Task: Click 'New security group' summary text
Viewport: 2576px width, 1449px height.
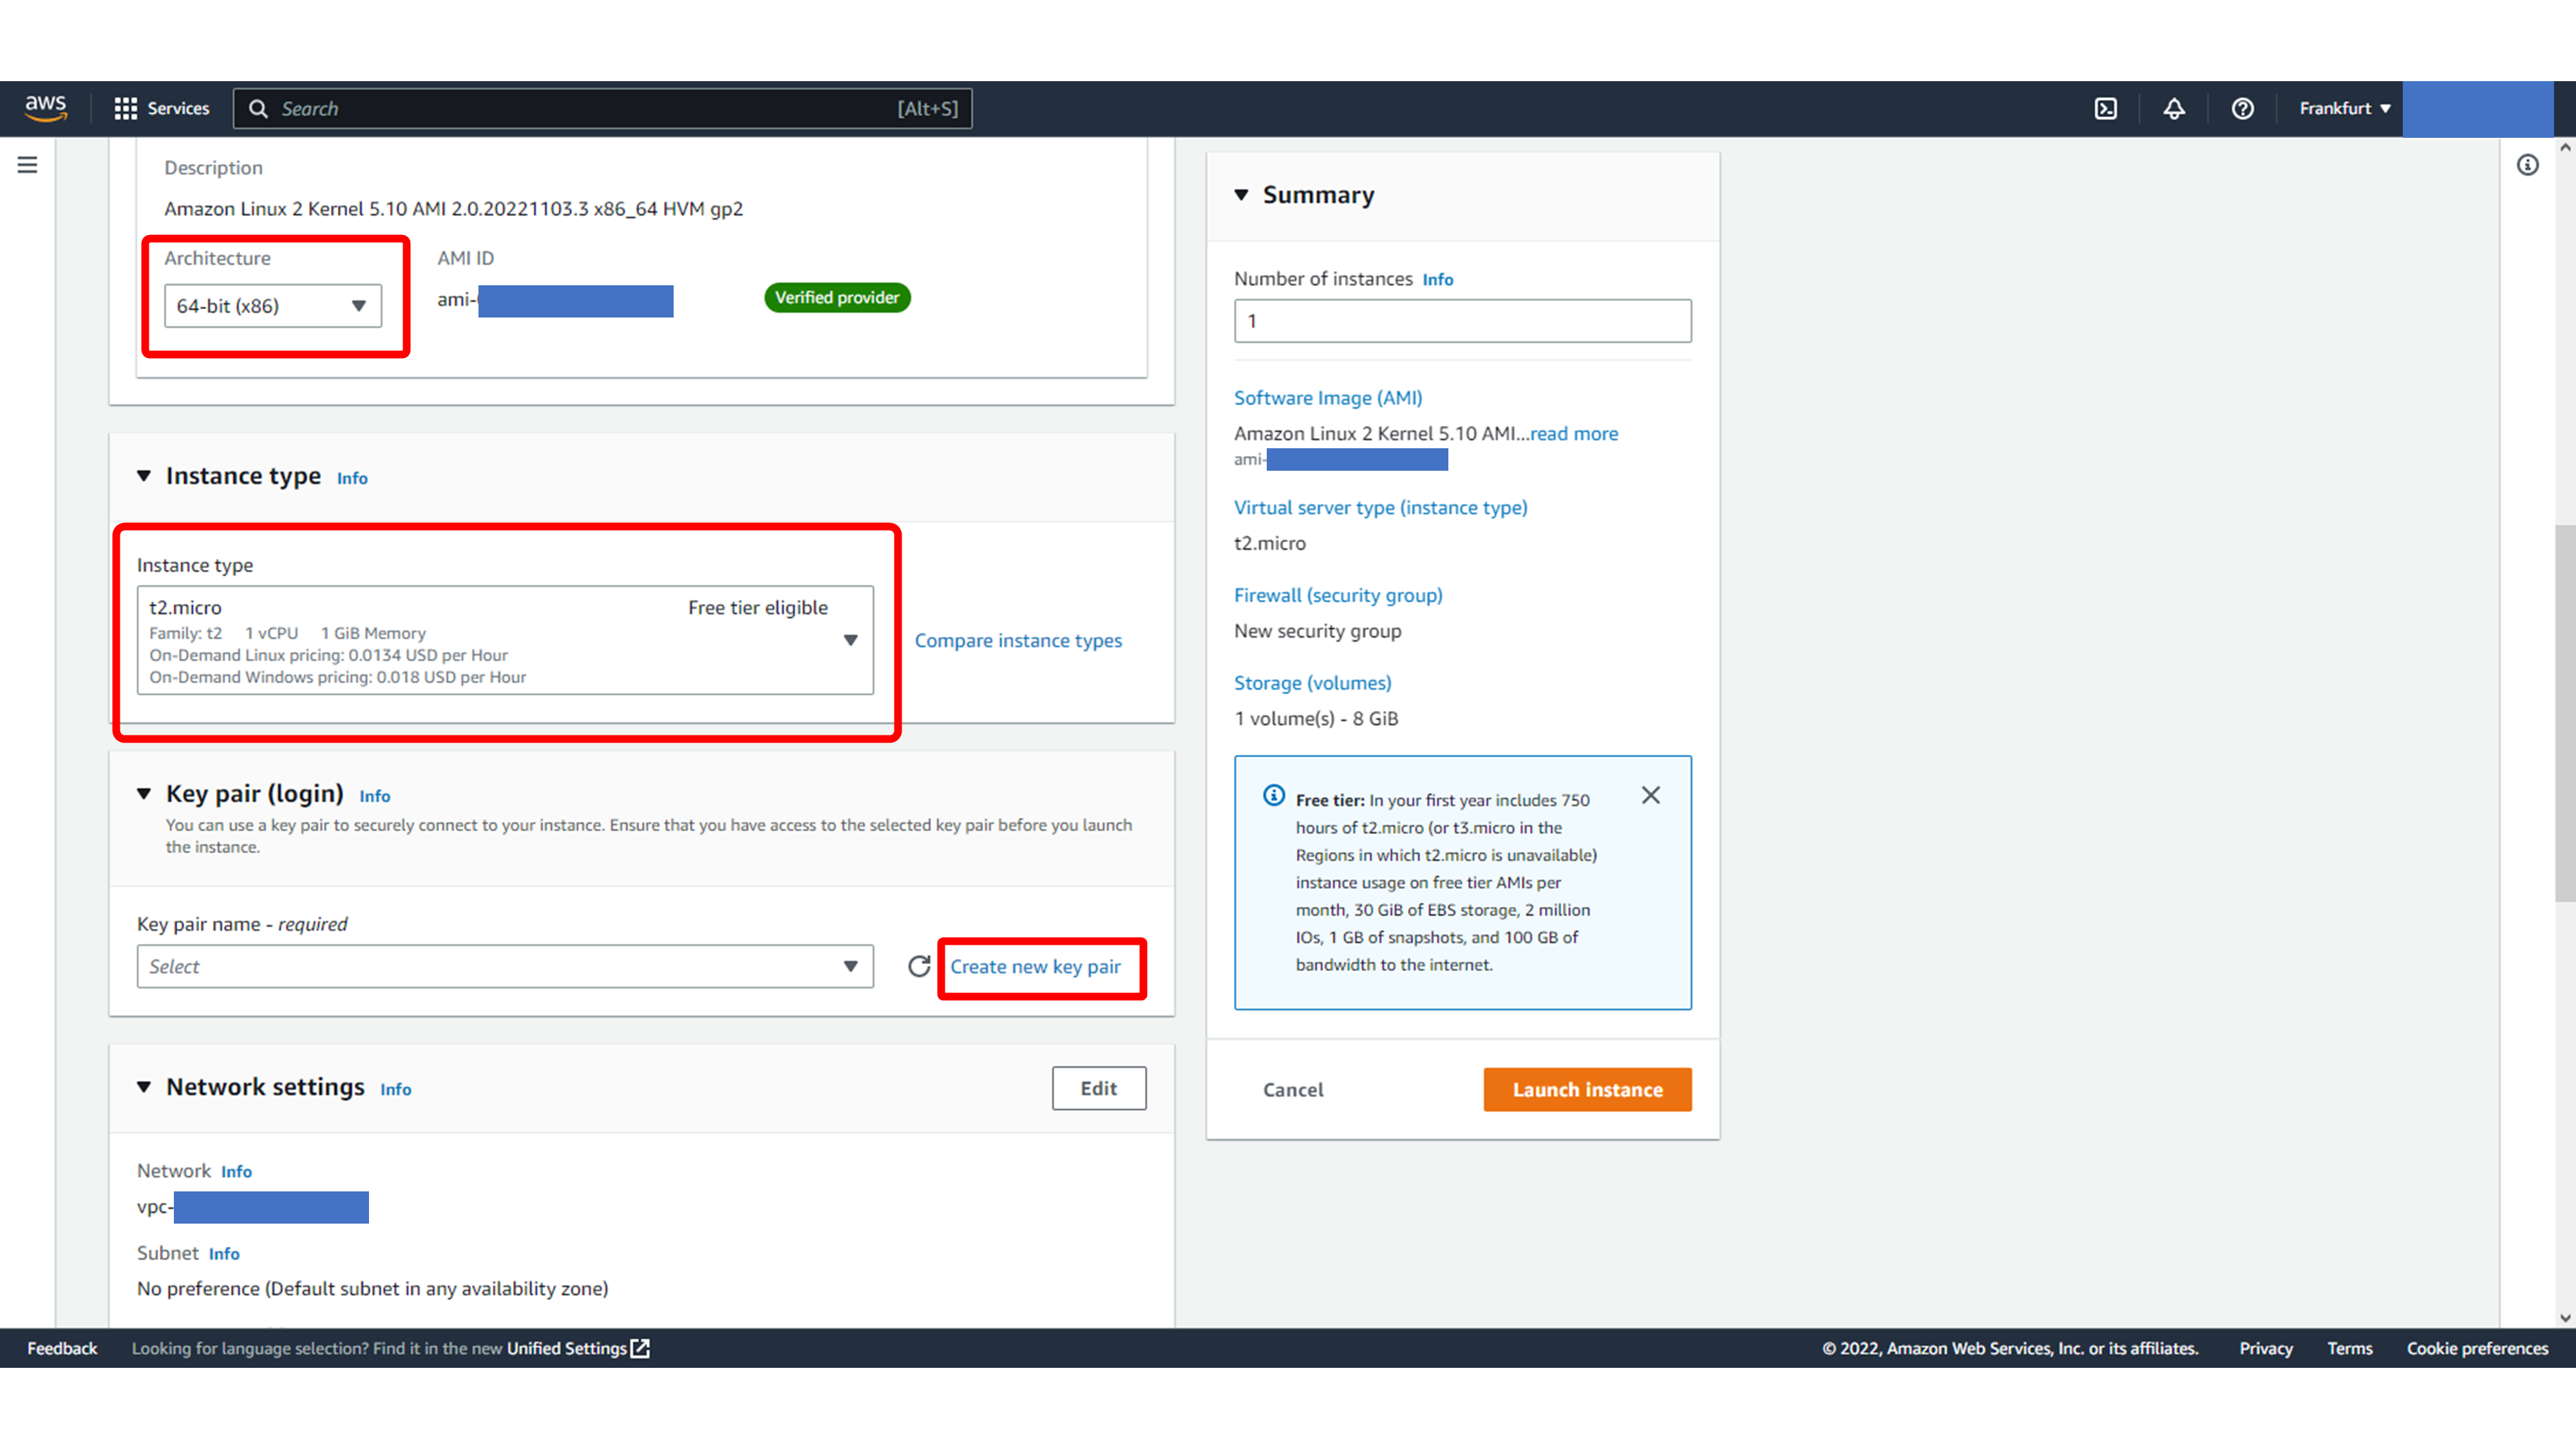Action: pos(1317,631)
